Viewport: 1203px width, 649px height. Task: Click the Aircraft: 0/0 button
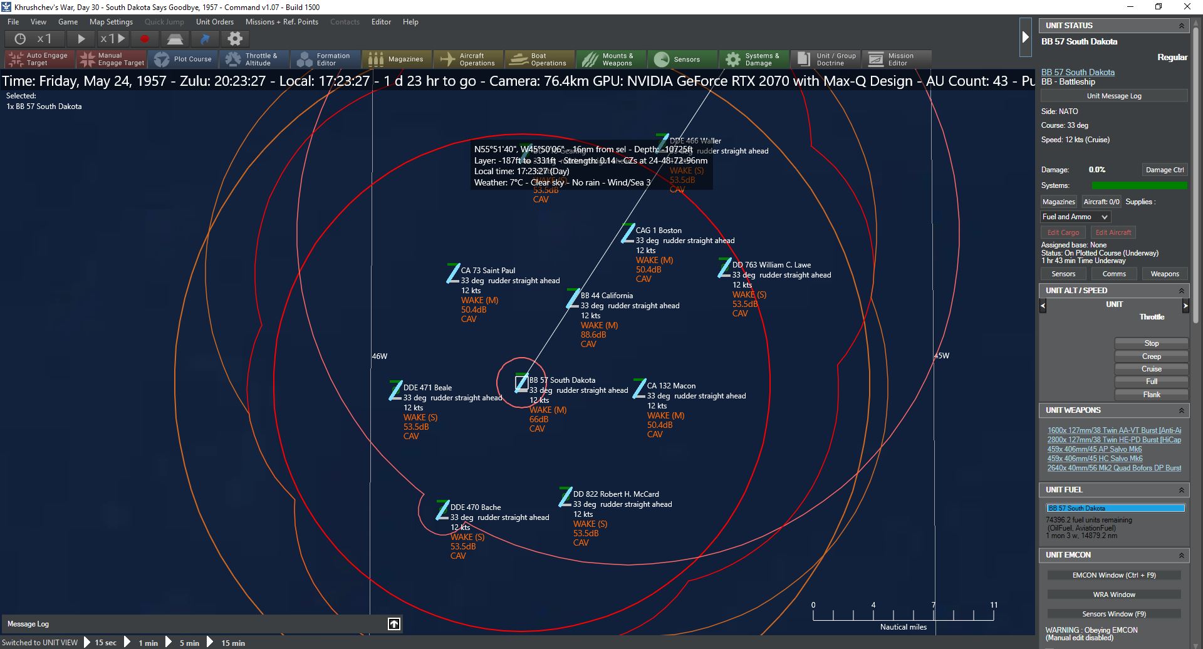click(x=1101, y=202)
